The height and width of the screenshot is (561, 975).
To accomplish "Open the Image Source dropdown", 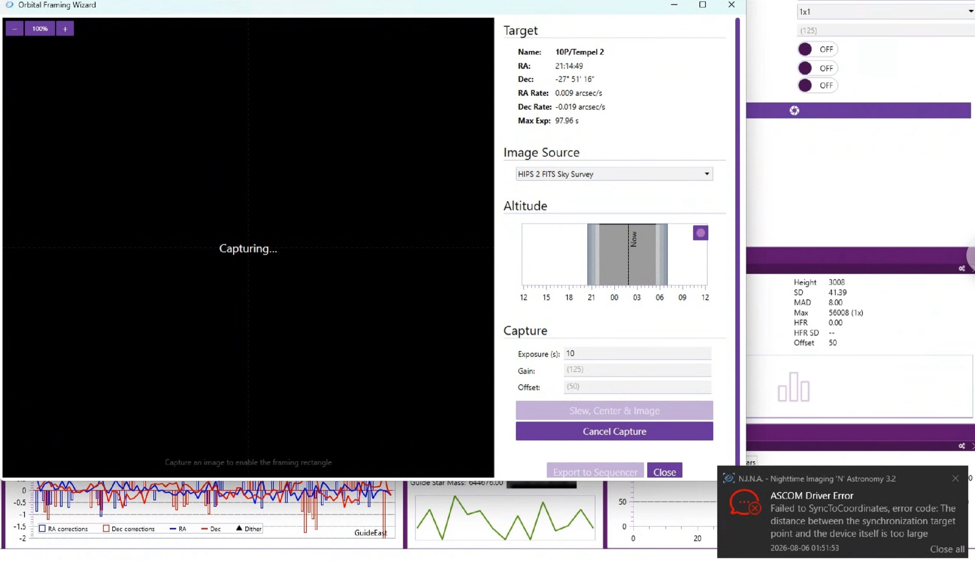I will (614, 174).
